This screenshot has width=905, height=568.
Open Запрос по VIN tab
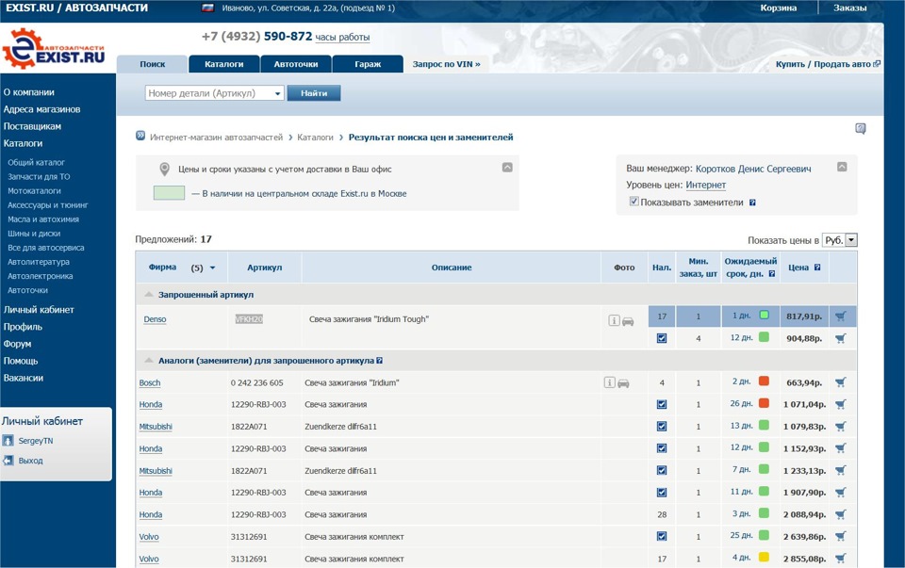[446, 64]
